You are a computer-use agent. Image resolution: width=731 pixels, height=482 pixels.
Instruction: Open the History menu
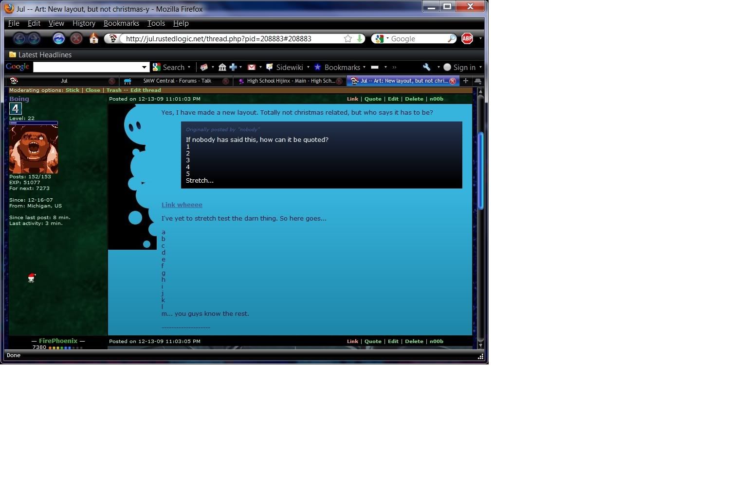pos(84,23)
